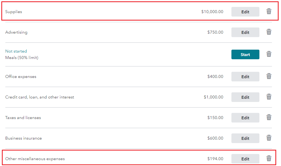Select the Supplies row label
This screenshot has width=281, height=166.
[x=14, y=12]
